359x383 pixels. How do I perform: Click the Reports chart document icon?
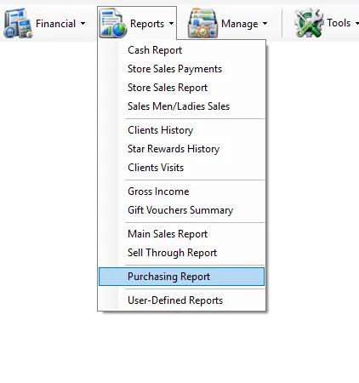tap(112, 23)
